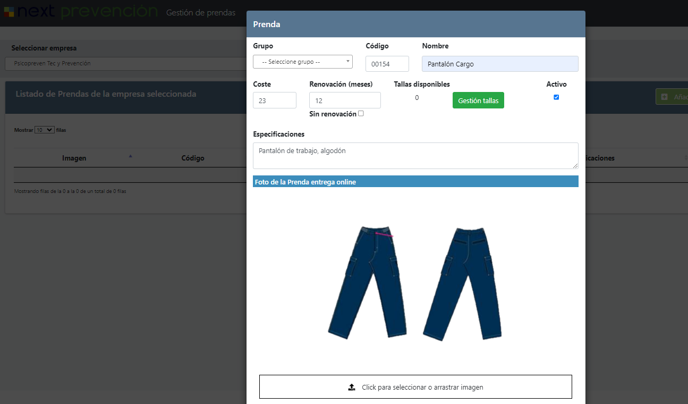Click the Gestión de prendas page title
Viewport: 688px width, 404px height.
pyautogui.click(x=201, y=13)
